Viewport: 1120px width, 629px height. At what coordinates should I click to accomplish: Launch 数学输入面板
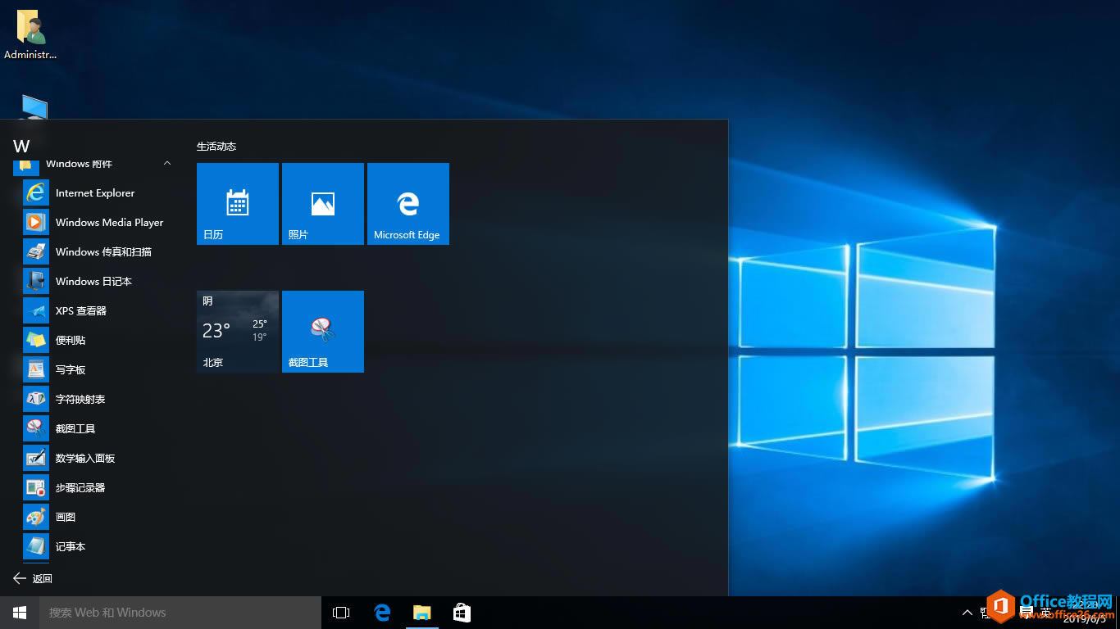click(95, 459)
